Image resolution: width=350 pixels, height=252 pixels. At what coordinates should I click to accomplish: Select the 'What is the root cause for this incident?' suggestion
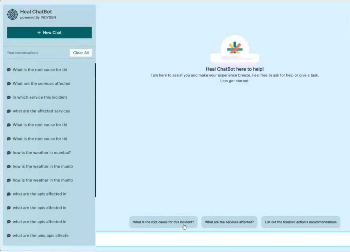163,222
